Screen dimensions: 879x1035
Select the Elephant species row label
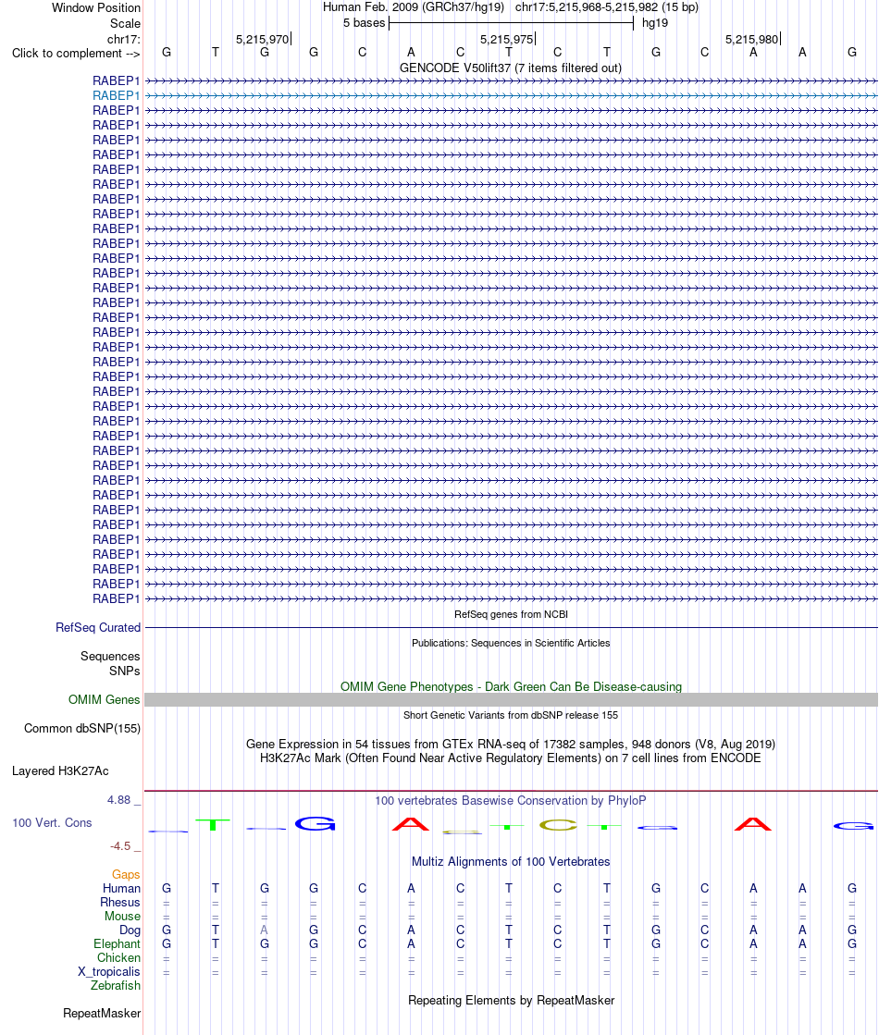click(x=117, y=944)
